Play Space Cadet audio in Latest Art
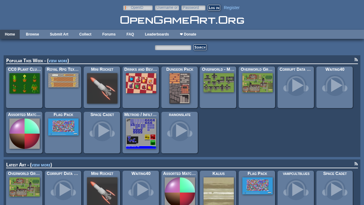The width and height of the screenshot is (364, 205). 335,190
